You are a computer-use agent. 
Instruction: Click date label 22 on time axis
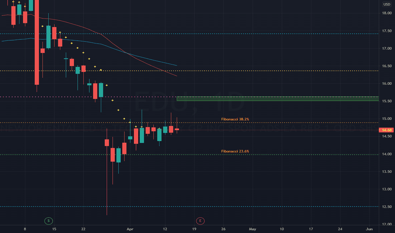point(83,229)
